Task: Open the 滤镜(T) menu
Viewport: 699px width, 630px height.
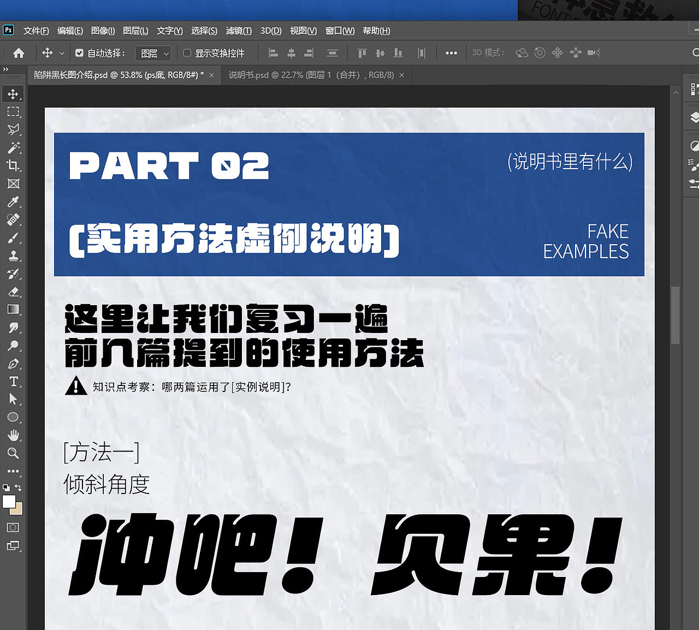Action: pyautogui.click(x=239, y=31)
